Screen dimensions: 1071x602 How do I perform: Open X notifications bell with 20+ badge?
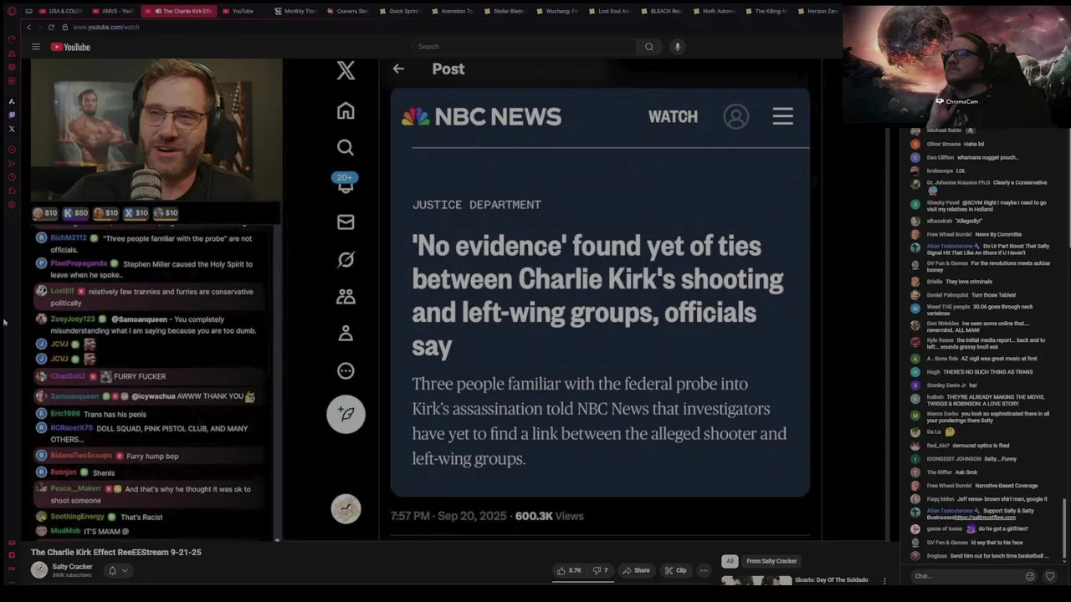pos(346,183)
